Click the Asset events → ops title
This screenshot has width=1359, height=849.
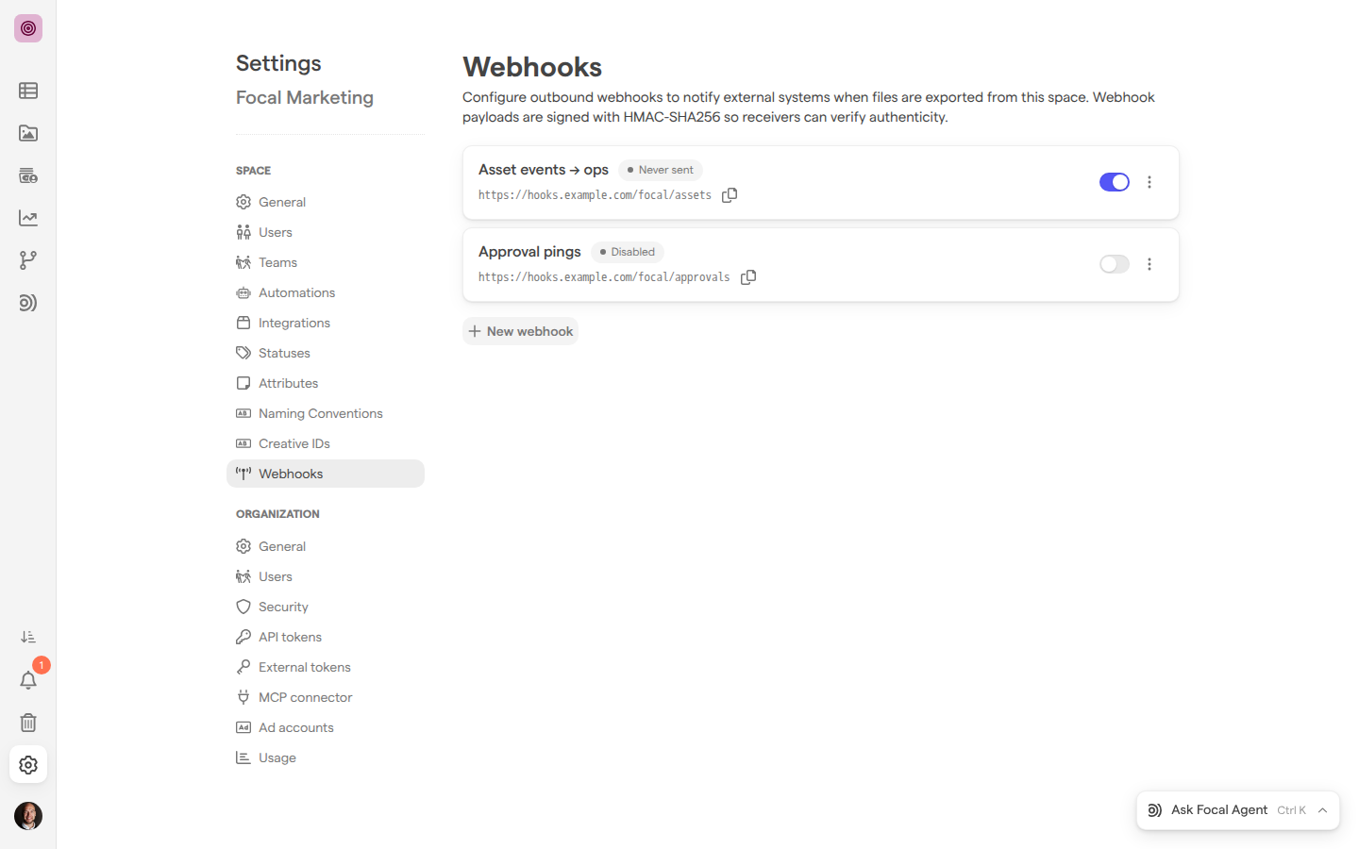click(x=544, y=170)
